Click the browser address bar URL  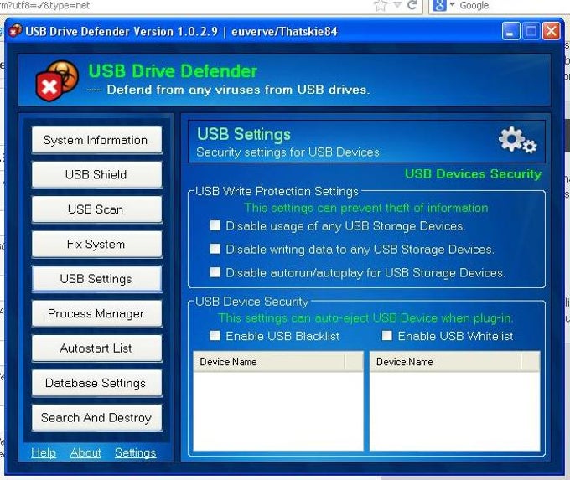(45, 5)
